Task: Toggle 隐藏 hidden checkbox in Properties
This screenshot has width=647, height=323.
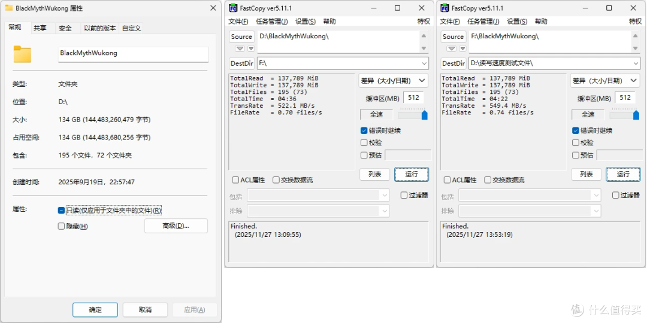Action: click(61, 226)
